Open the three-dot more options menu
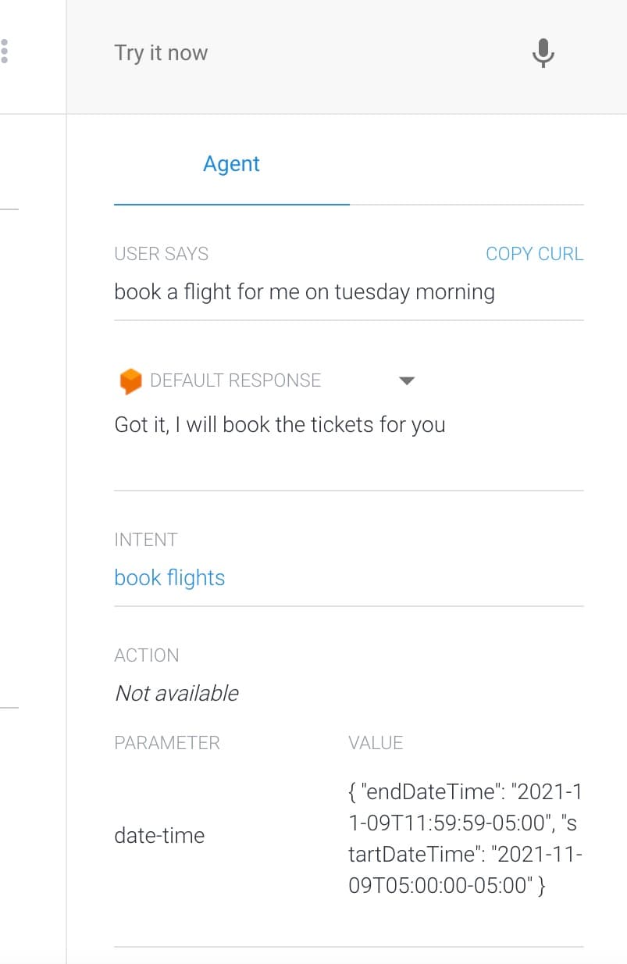This screenshot has height=964, width=627. pyautogui.click(x=4, y=51)
